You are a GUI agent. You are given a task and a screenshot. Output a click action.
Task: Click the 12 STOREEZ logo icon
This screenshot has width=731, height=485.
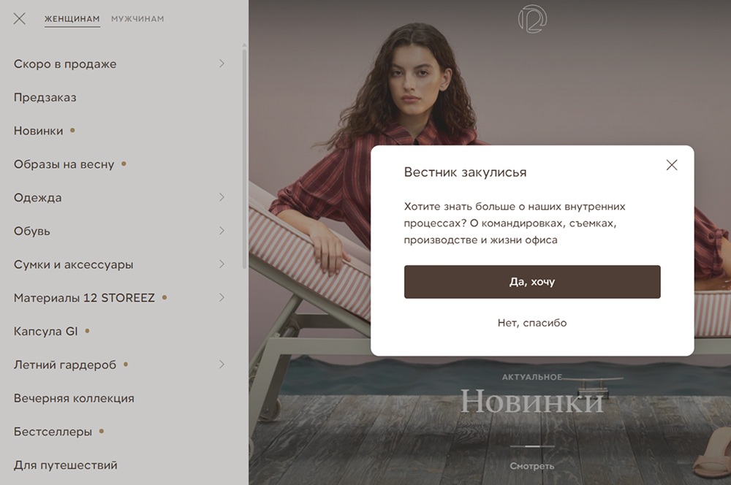pos(532,19)
